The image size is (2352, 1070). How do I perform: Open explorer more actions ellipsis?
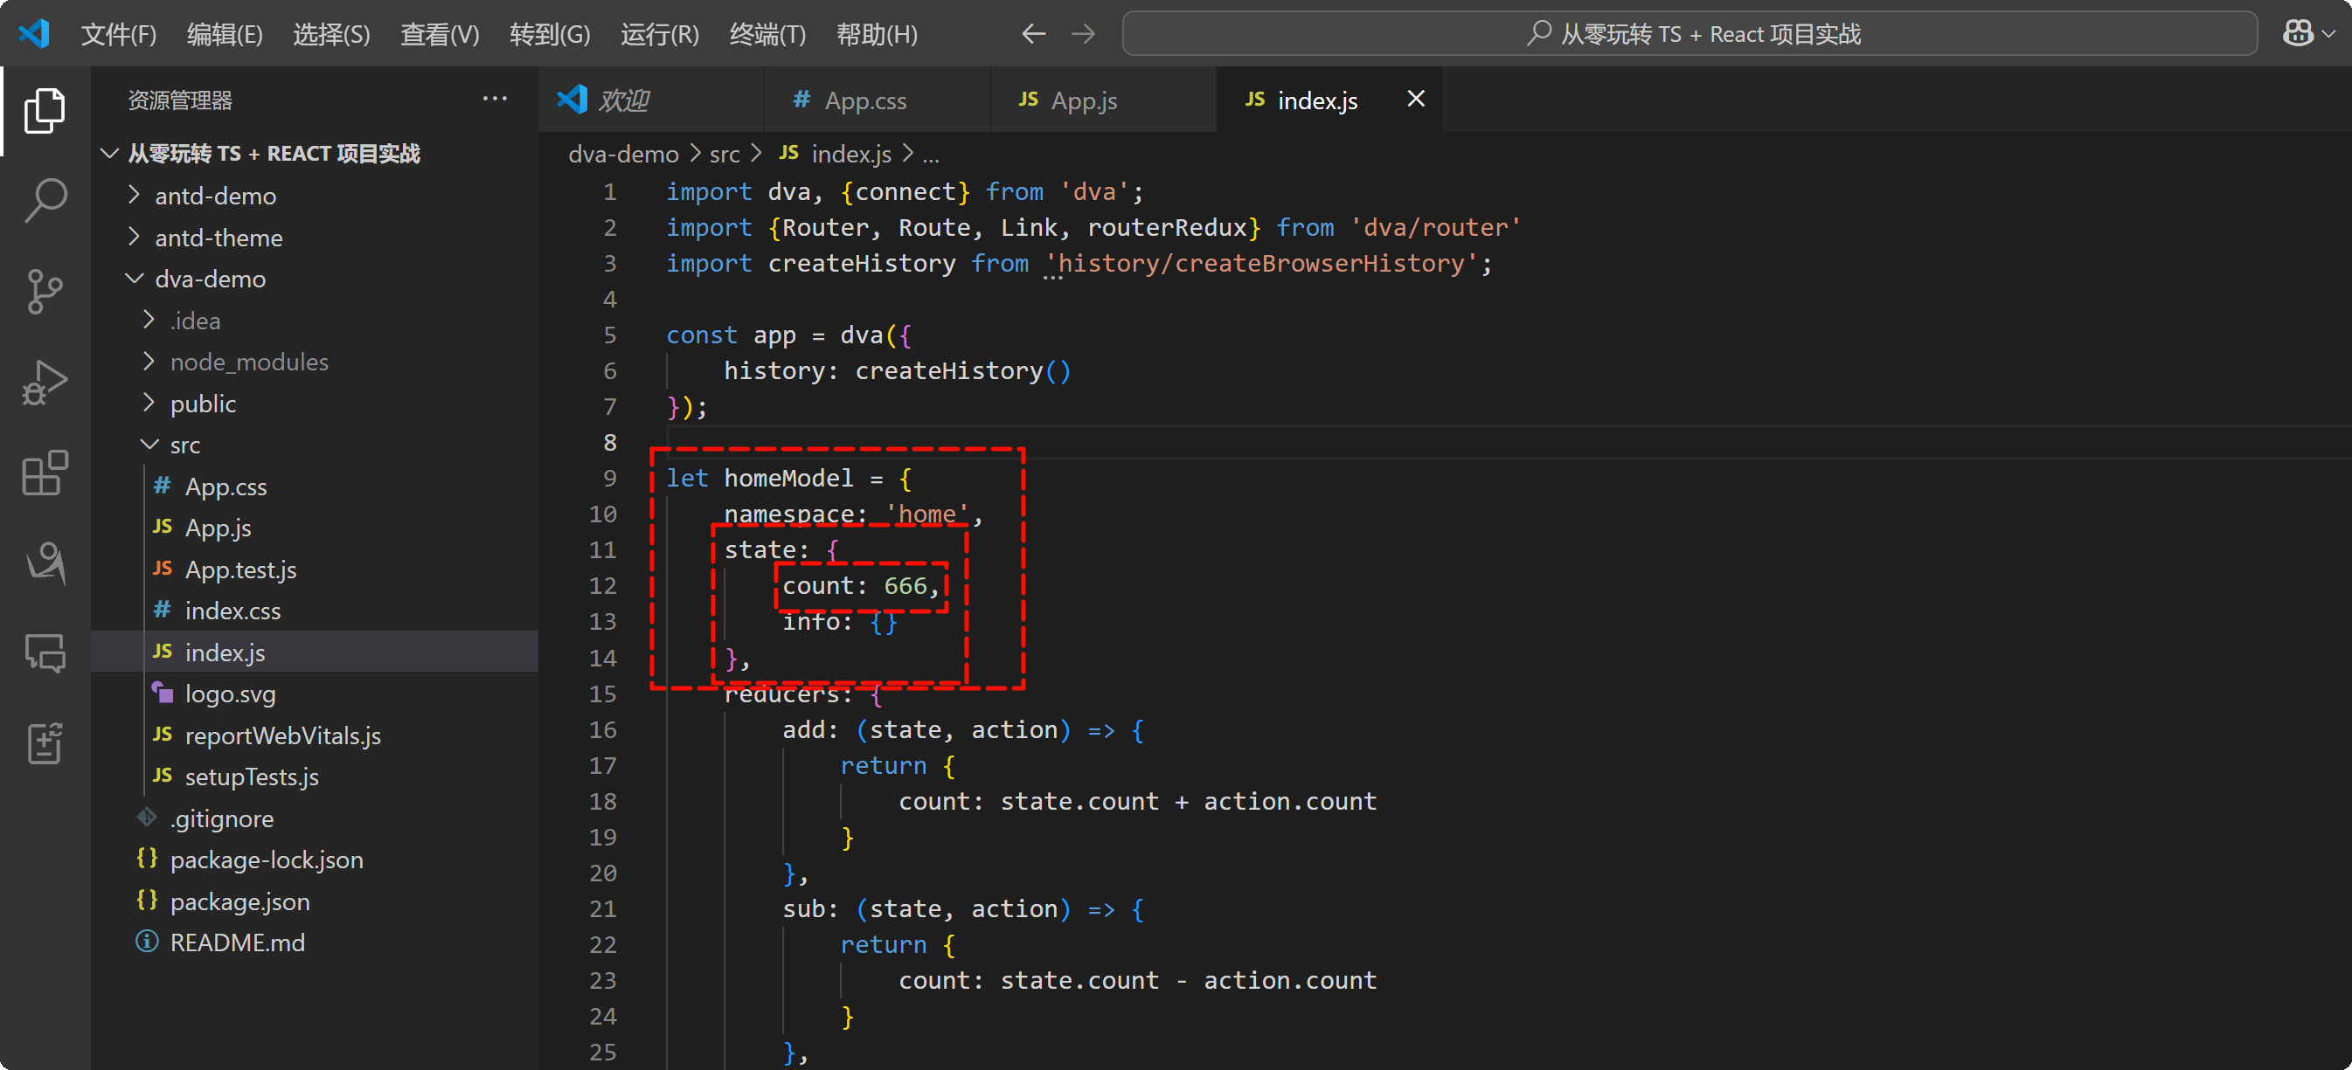494,99
